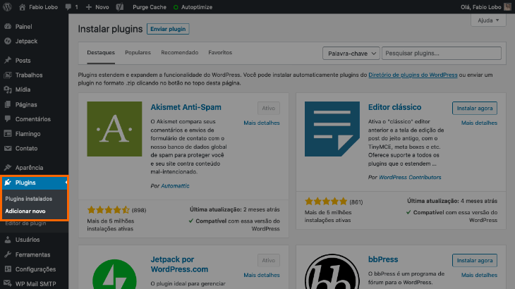Open Mais detalhes for bbPress
Viewport: 515px width, 289px height.
[479, 275]
